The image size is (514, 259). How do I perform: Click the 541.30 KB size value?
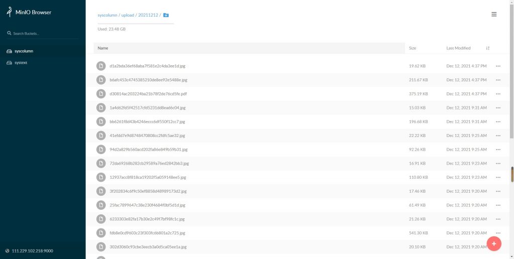(x=419, y=233)
